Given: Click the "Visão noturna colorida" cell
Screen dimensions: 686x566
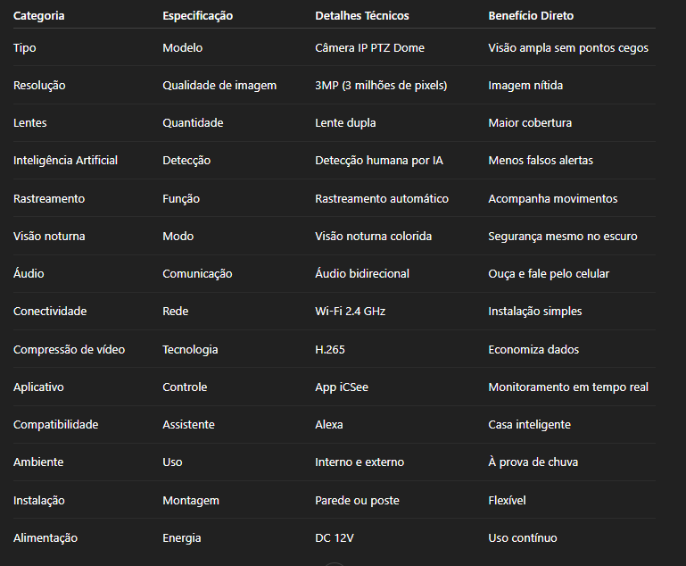Looking at the screenshot, I should 373,237.
